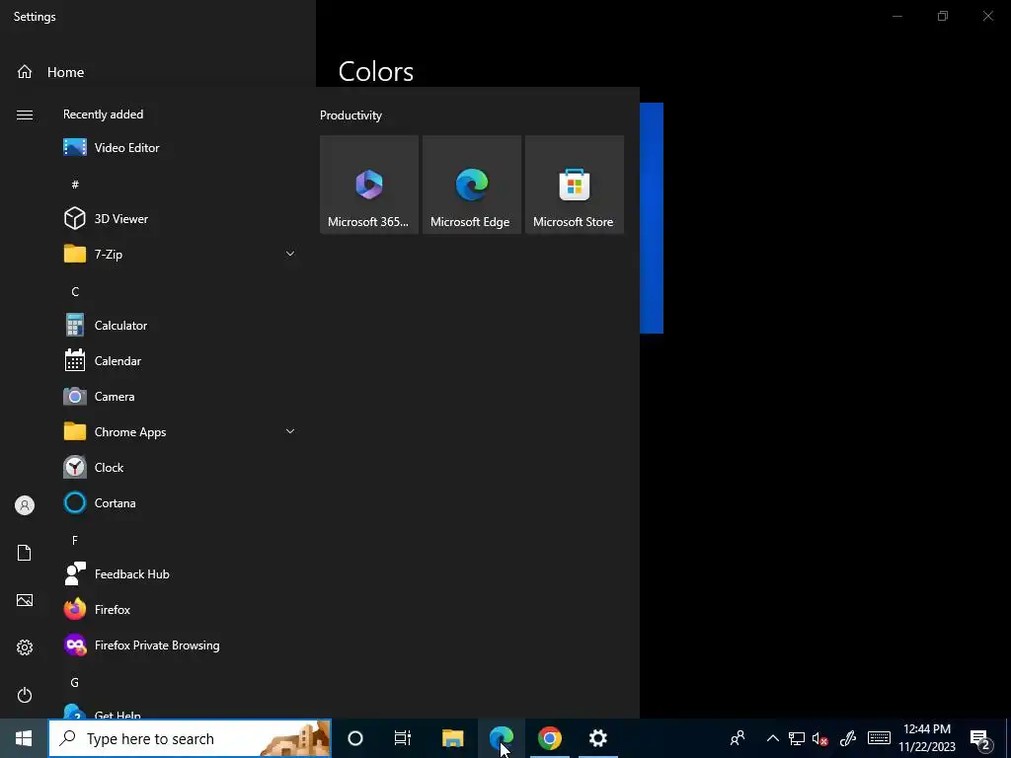Open the Microsoft 365 tile

coord(369,185)
